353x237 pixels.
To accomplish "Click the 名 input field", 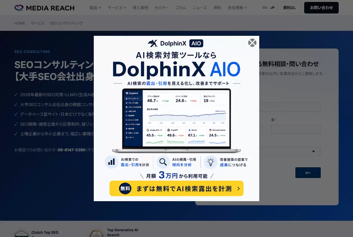I will (x=296, y=129).
